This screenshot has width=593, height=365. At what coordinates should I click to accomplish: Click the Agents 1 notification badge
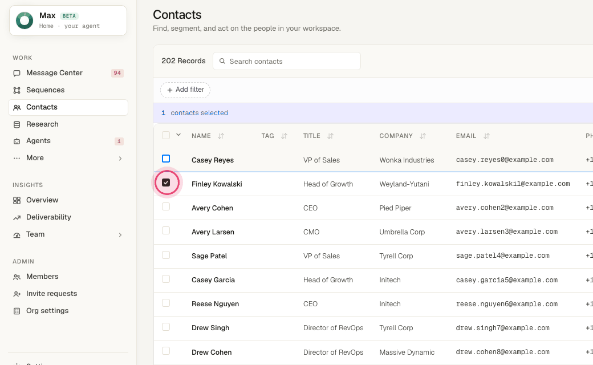click(x=119, y=141)
